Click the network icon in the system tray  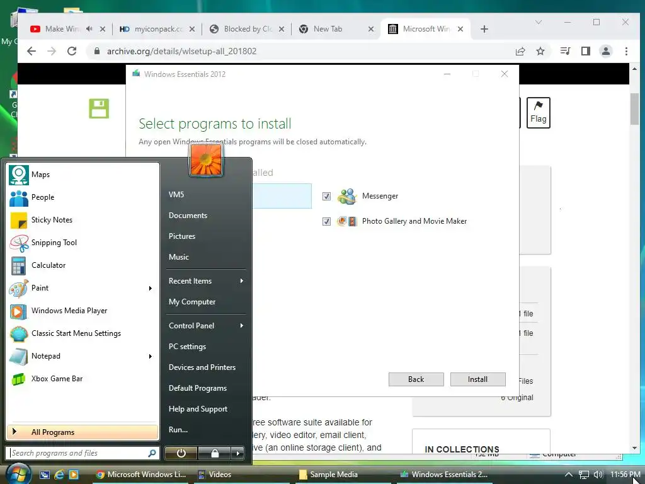[584, 475]
